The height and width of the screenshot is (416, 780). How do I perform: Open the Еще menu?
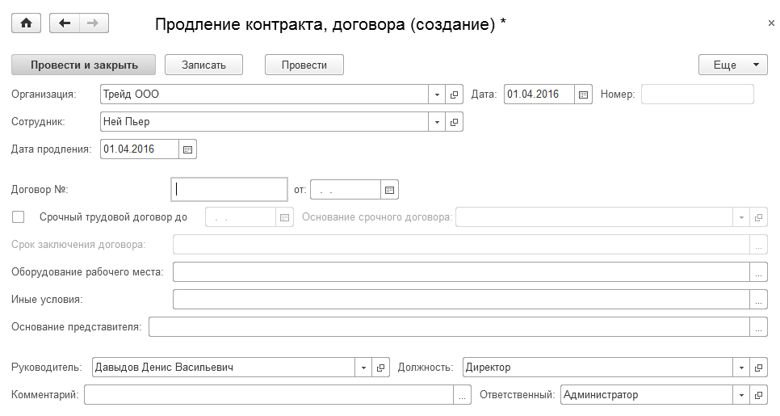click(732, 65)
